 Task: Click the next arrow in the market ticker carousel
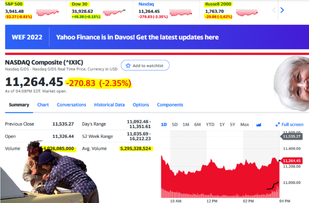(282, 10)
